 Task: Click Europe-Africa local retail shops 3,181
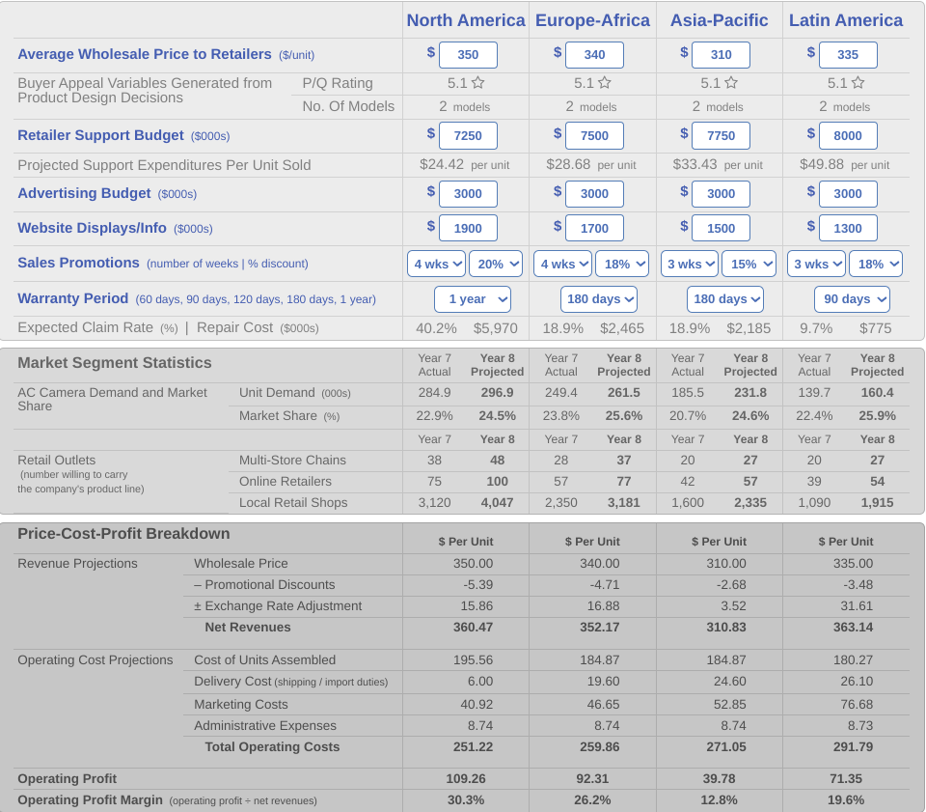(624, 503)
